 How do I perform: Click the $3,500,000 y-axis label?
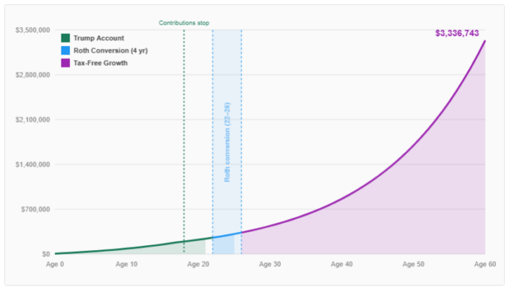tap(32, 30)
